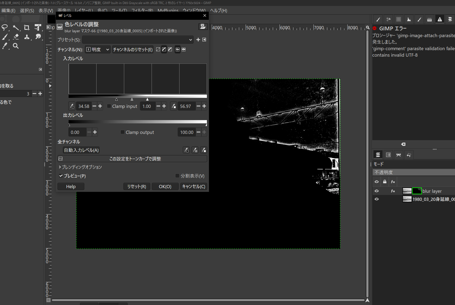Hide the blur layer visibility eye
This screenshot has height=305, width=455.
pyautogui.click(x=377, y=191)
